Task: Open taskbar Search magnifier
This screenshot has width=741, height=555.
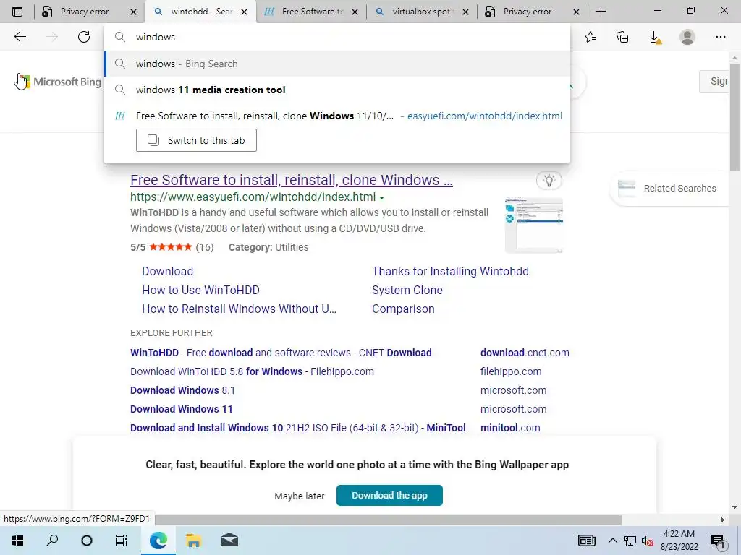Action: (x=52, y=541)
